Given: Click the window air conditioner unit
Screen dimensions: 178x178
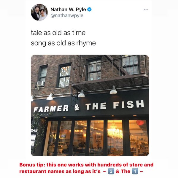Looking at the screenshot, I should [x=41, y=83].
